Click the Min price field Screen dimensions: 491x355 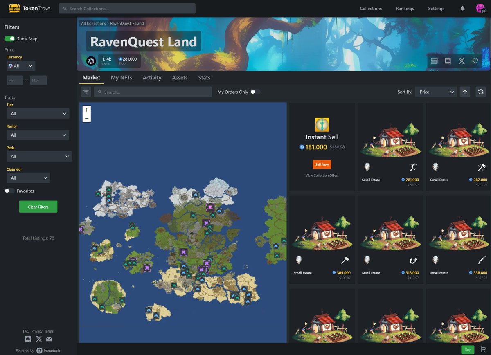(x=15, y=81)
